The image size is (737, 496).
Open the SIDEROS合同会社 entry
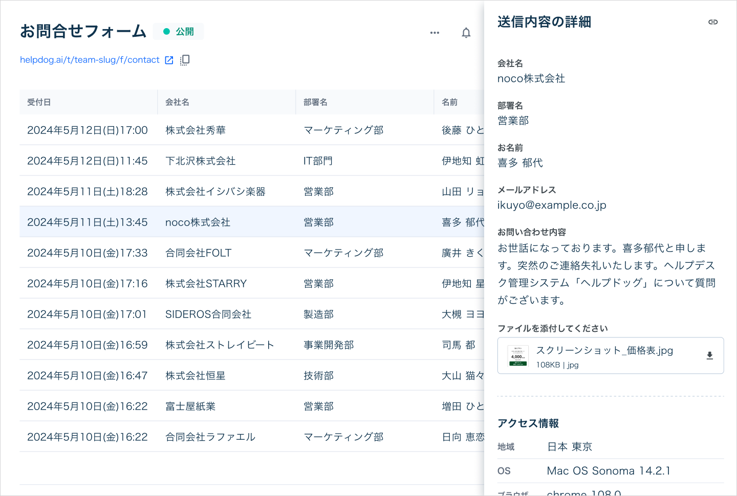[208, 314]
